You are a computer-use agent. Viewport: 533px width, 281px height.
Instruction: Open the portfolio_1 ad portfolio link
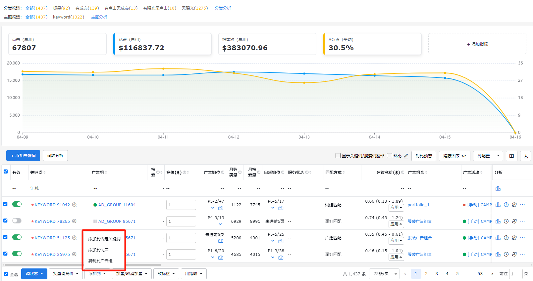point(418,205)
